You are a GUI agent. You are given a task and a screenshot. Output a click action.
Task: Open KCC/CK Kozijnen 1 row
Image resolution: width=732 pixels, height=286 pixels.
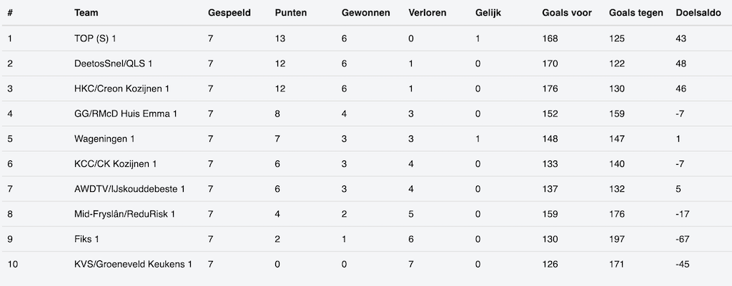click(x=115, y=163)
